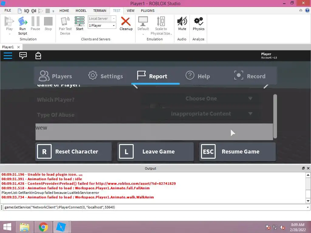Redo the last action
311x233 pixels.
click(x=34, y=11)
